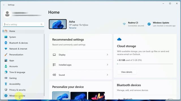181x101 pixels.
Task: Click the Cloud storage cloud icon
Action: point(119,39)
